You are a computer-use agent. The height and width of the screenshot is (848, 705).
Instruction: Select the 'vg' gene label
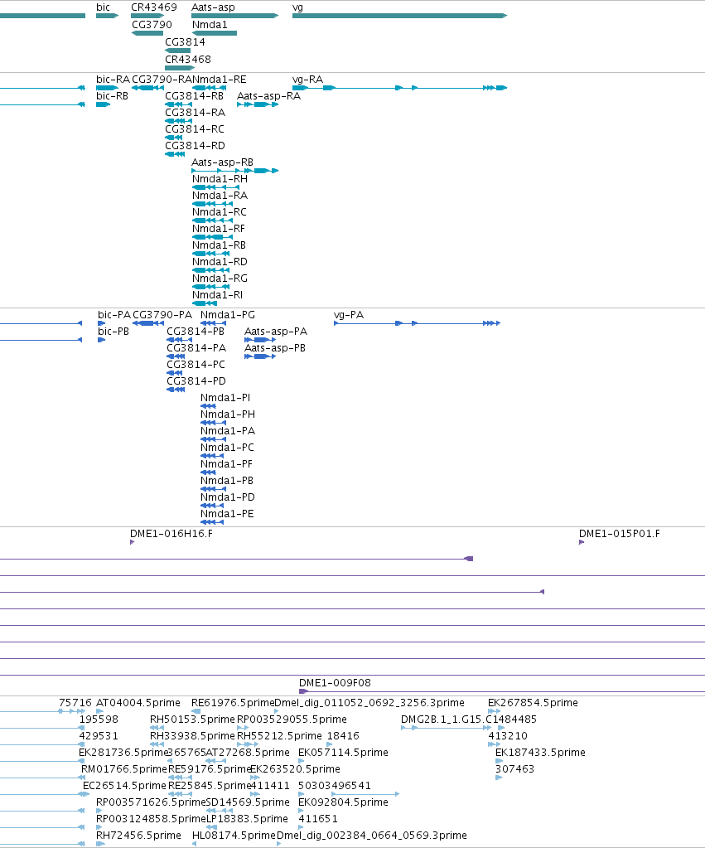297,7
